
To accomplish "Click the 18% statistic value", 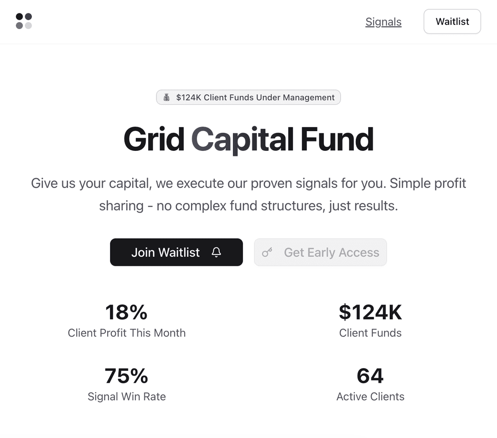I will coord(127,312).
